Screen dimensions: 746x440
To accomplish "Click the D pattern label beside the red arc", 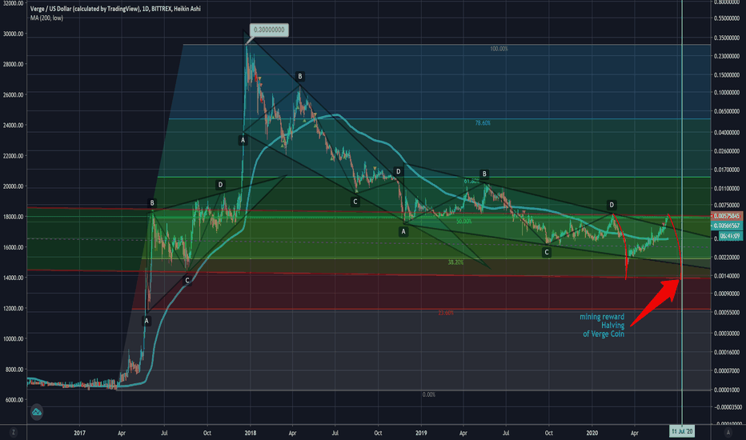I will click(612, 205).
